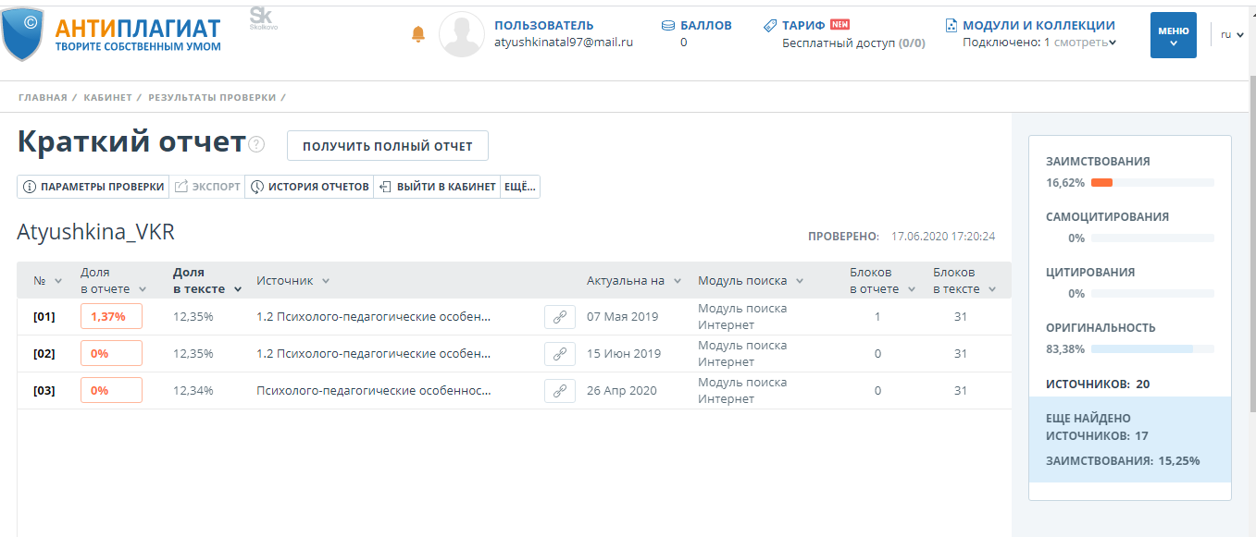Open the ru language selector

click(1231, 35)
